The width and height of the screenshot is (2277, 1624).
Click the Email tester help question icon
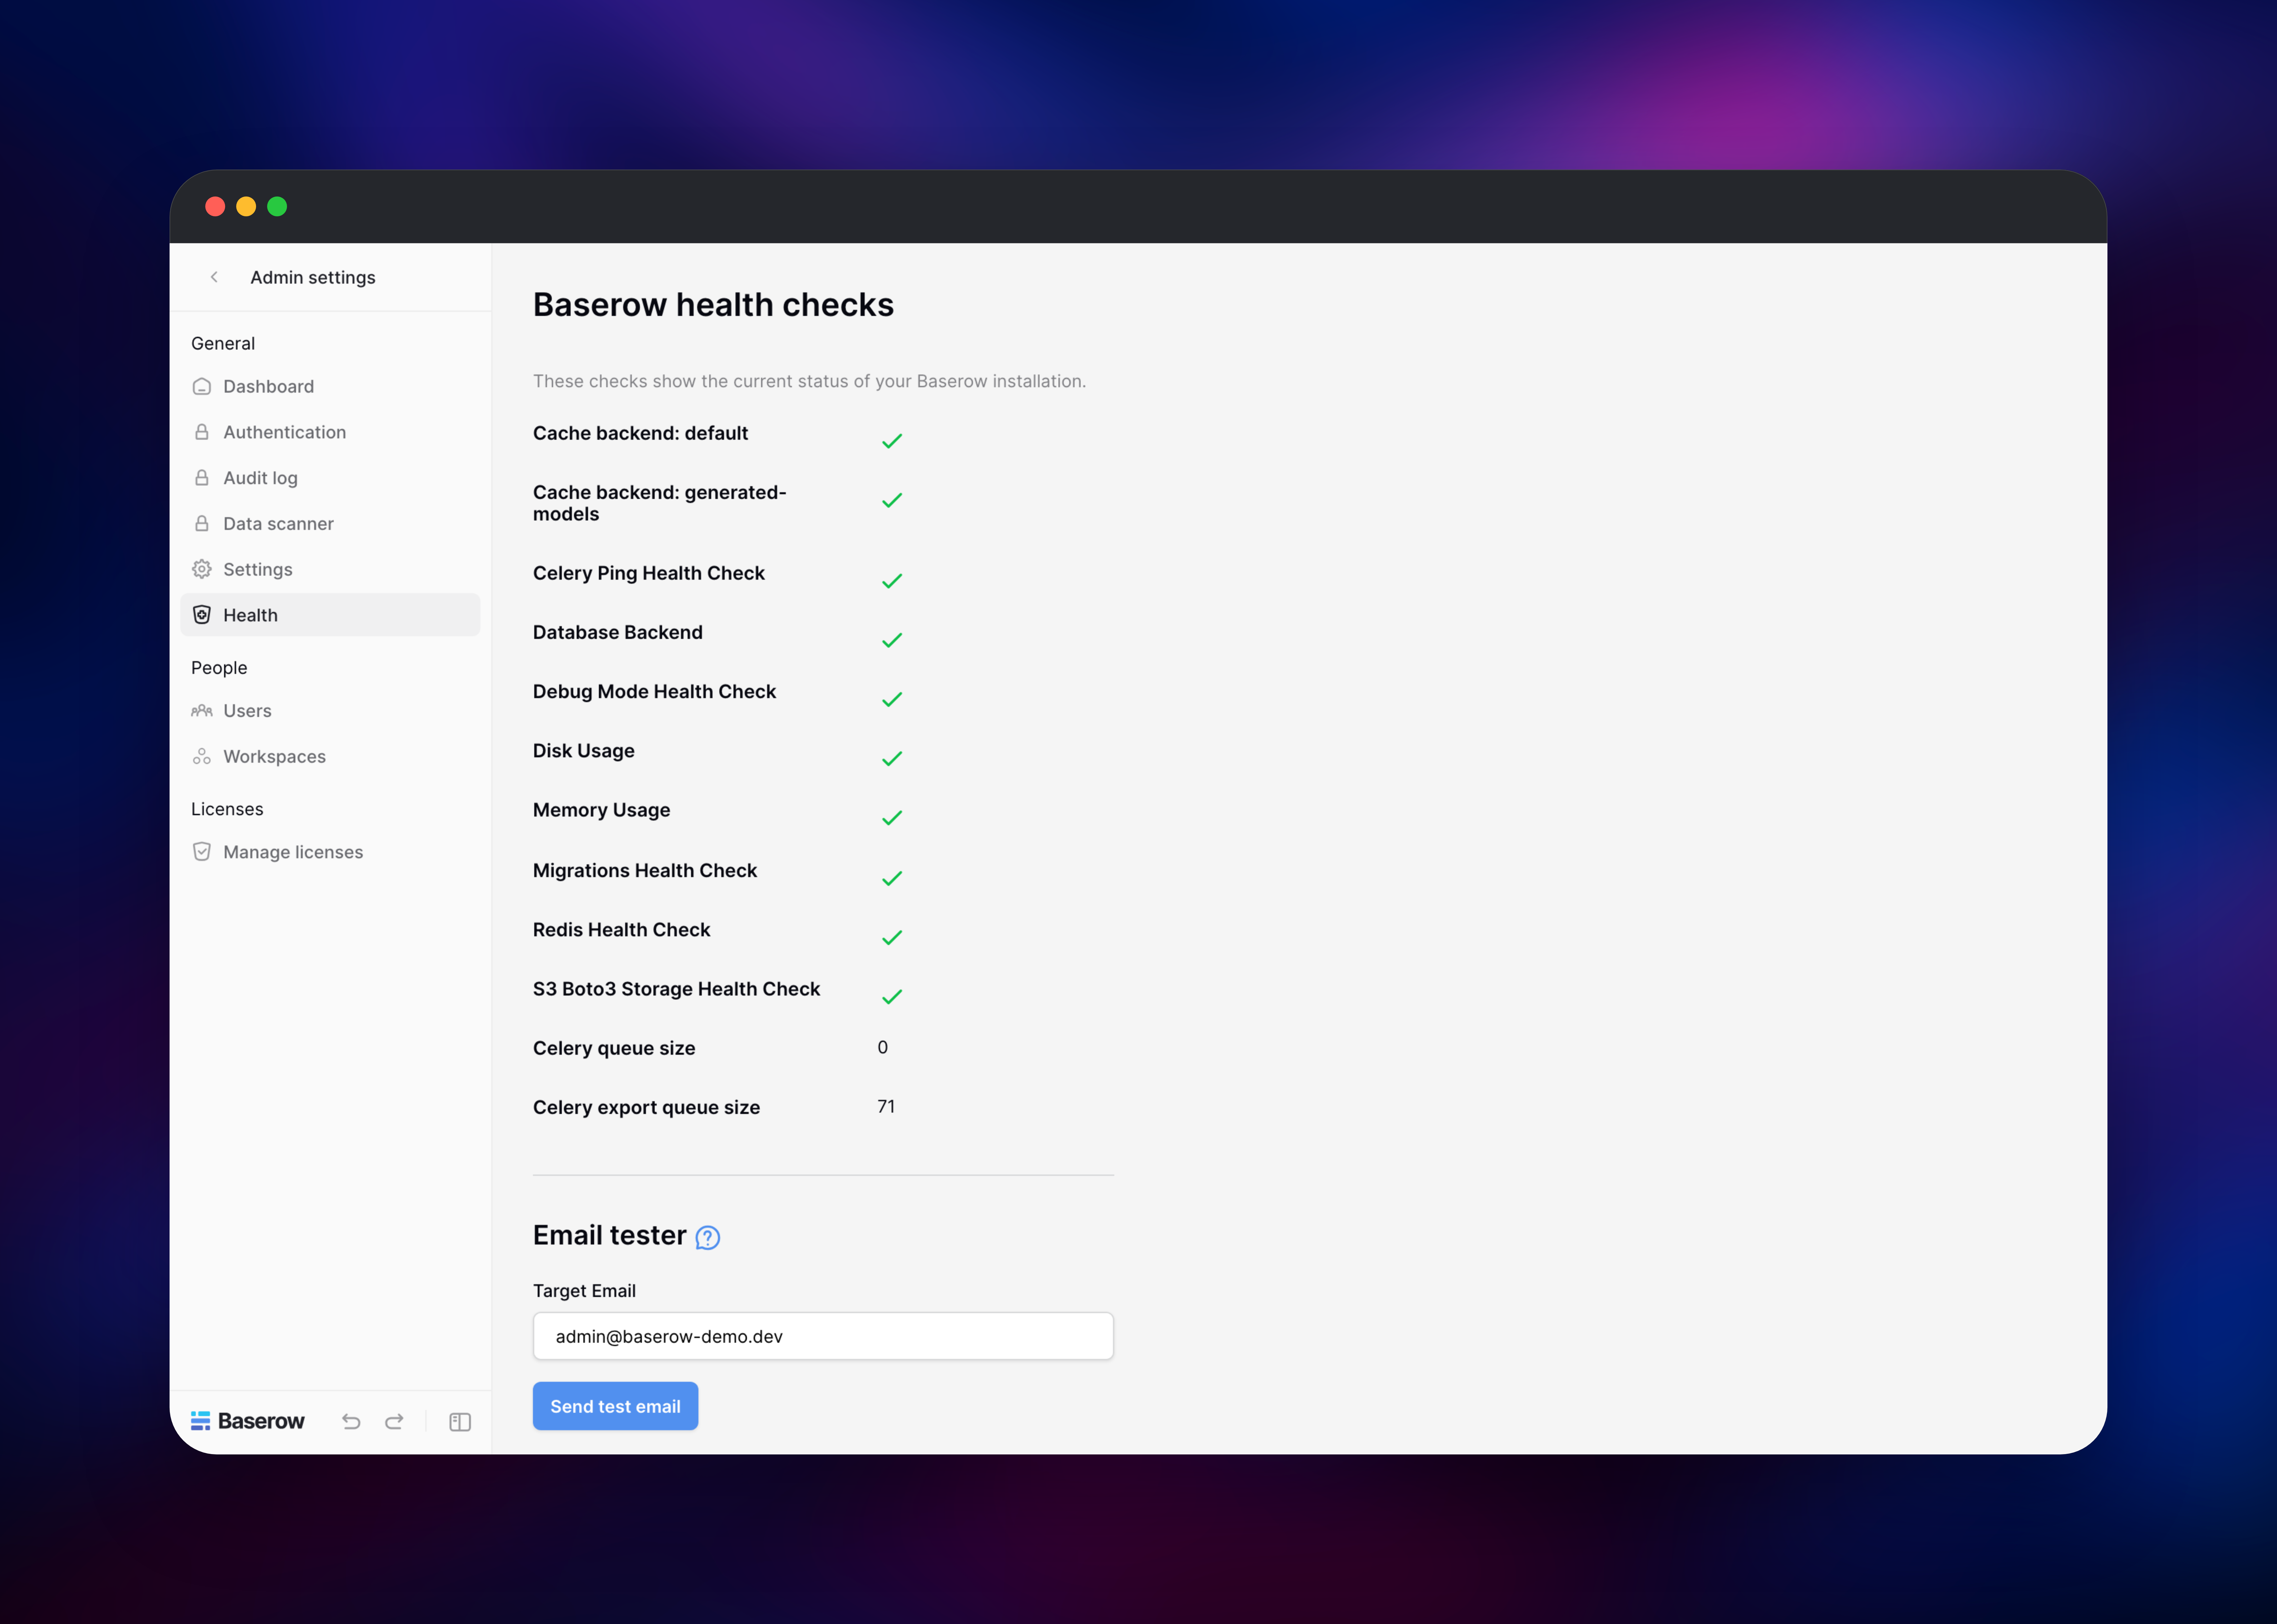coord(708,1238)
